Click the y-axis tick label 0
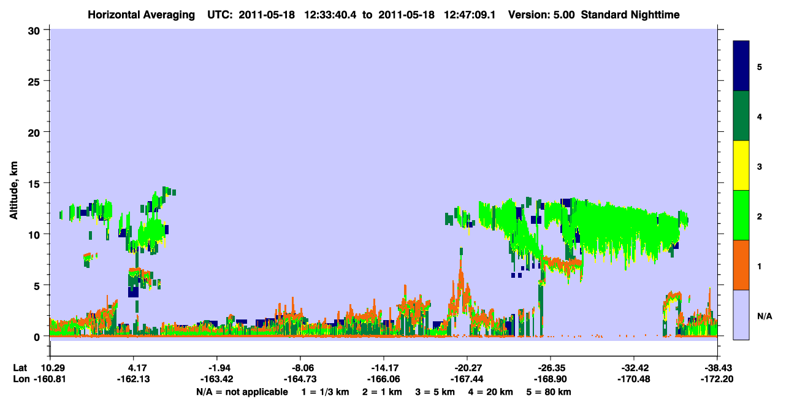 coord(38,337)
